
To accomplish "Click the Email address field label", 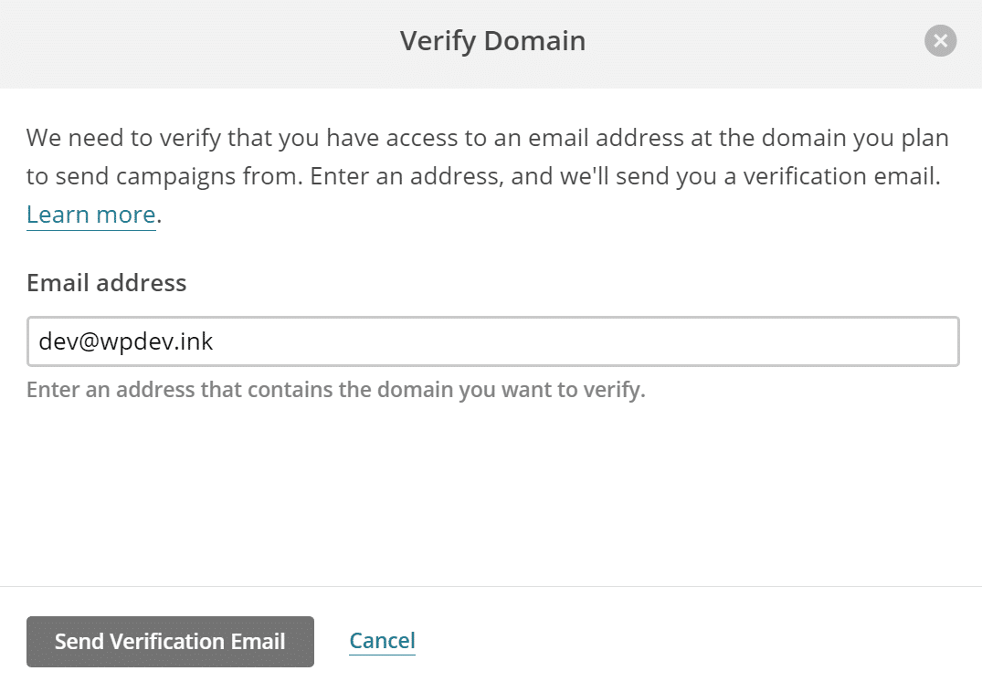I will [x=106, y=283].
